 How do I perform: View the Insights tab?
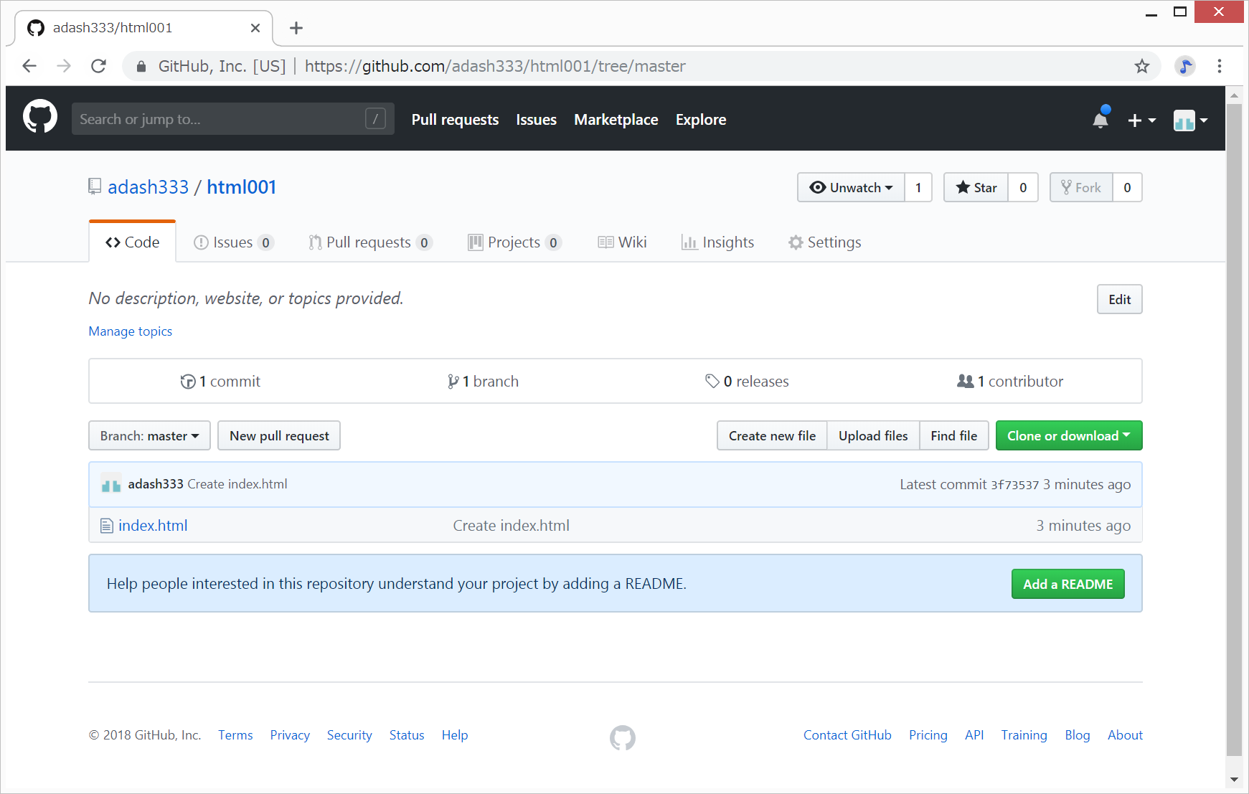[717, 242]
